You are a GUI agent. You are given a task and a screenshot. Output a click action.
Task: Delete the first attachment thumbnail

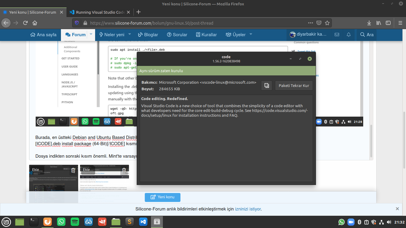point(73,170)
